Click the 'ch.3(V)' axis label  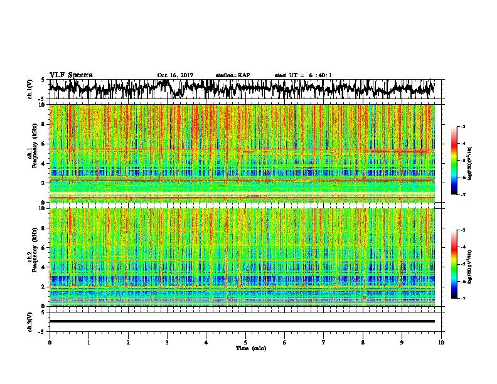30,323
